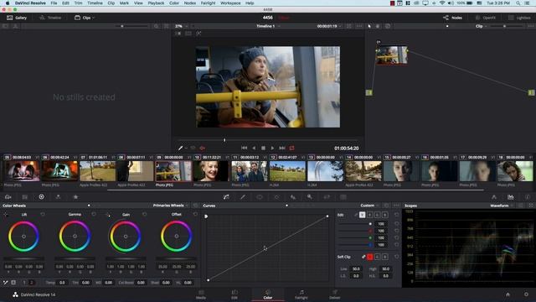Open the Key palette icon
Viewport: 536px width, 302px height.
(x=310, y=197)
